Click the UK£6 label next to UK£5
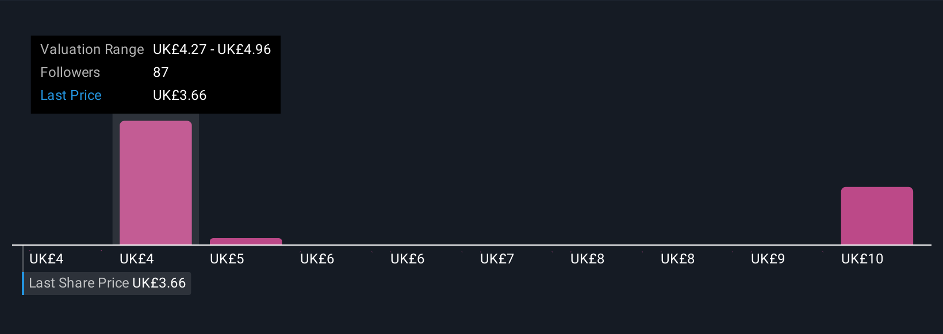The height and width of the screenshot is (334, 943). 317,259
